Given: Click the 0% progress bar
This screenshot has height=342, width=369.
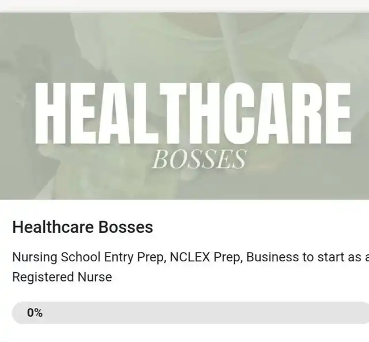Looking at the screenshot, I should pos(190,313).
